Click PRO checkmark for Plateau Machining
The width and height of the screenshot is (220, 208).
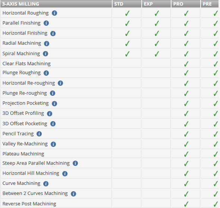coord(186,154)
